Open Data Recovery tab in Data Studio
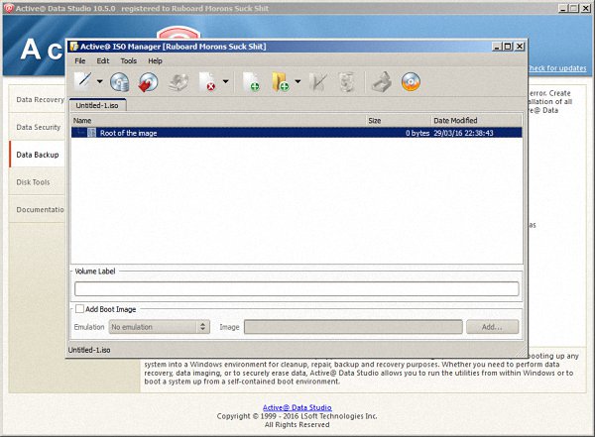 38,100
